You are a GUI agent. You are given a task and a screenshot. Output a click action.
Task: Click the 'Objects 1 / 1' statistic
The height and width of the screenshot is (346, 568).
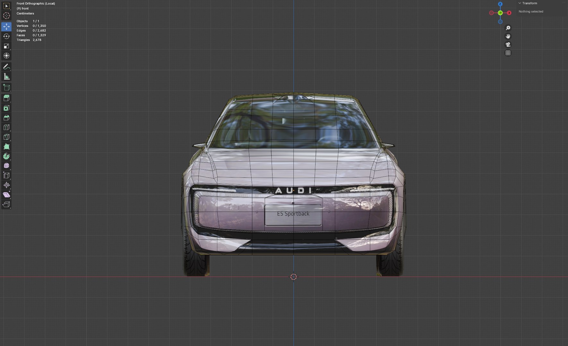(28, 21)
